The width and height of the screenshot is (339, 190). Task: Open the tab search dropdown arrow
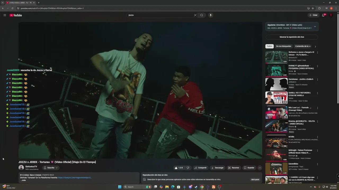[2, 3]
